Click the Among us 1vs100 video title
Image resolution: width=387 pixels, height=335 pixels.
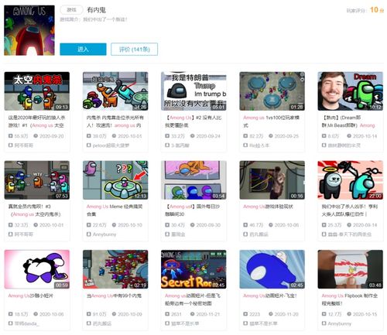coord(271,121)
